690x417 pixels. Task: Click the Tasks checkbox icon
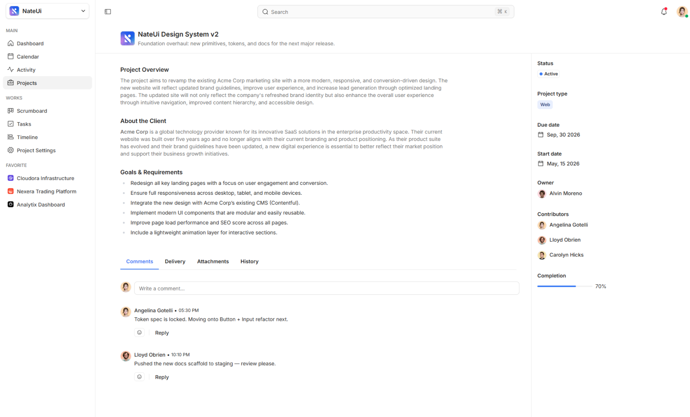coord(11,124)
